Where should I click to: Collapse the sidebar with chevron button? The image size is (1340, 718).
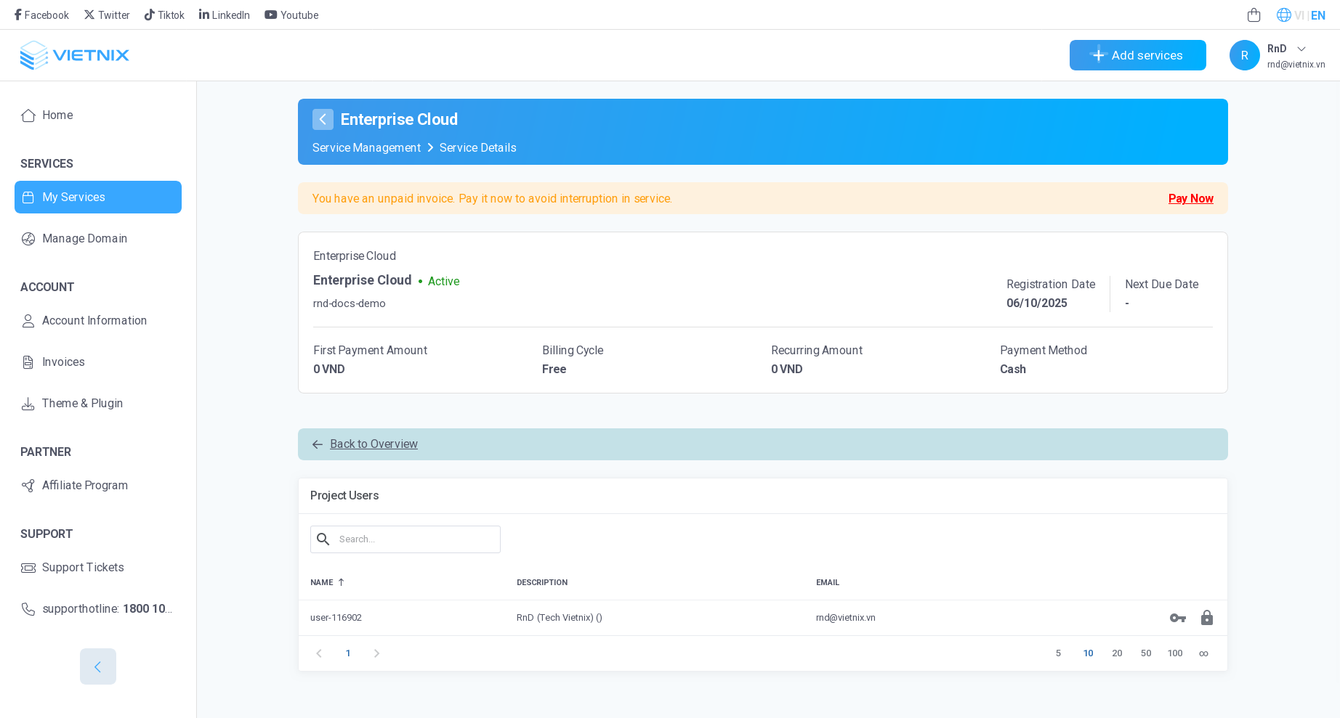click(98, 666)
